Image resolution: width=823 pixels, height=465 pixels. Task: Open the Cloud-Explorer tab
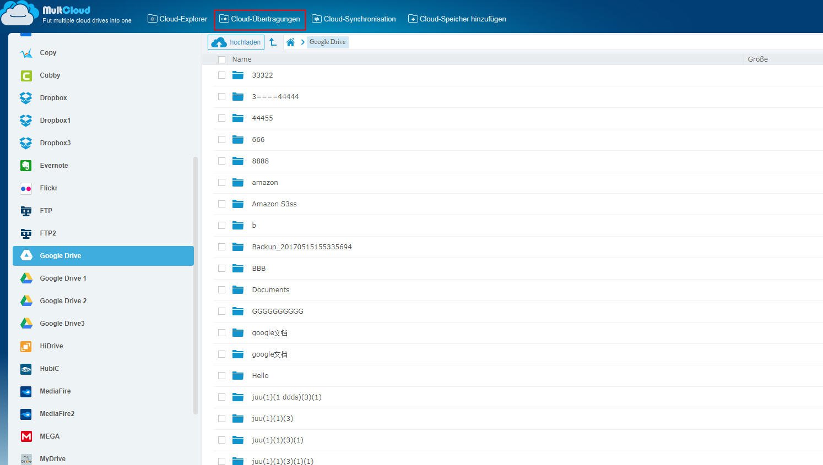click(x=177, y=19)
